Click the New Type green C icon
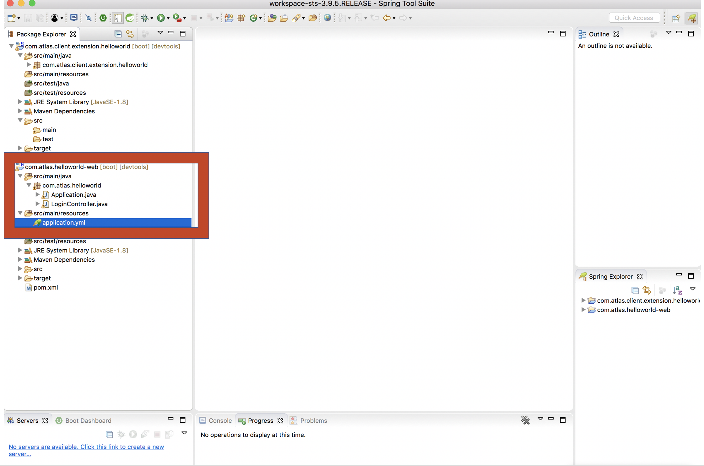Screen dimensions: 704x466 253,18
